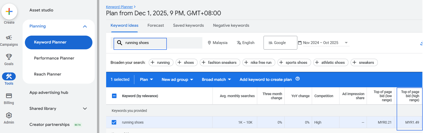This screenshot has width=423, height=133.
Task: Open Creator partnerships
Action: click(x=50, y=125)
